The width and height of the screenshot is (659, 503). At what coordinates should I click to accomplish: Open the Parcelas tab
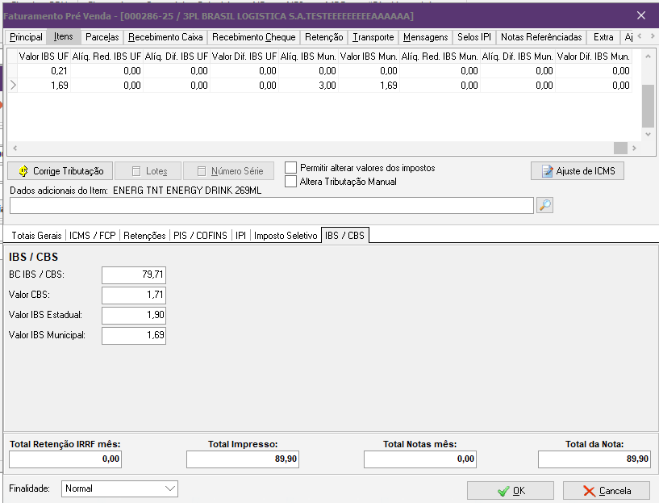(x=102, y=37)
